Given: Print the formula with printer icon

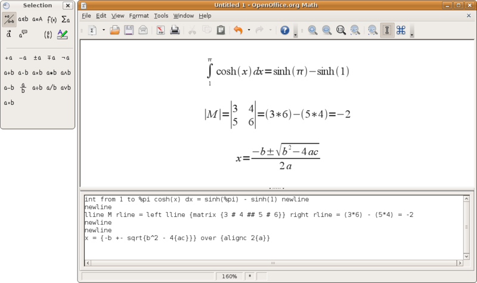Looking at the screenshot, I should click(175, 30).
